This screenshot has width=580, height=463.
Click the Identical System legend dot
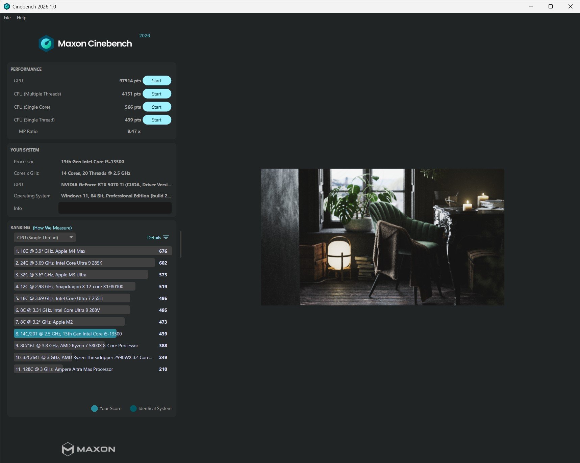(x=133, y=408)
